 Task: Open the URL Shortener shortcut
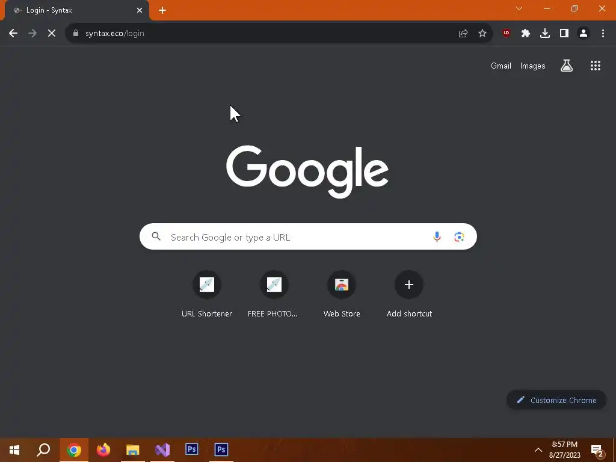(x=207, y=295)
